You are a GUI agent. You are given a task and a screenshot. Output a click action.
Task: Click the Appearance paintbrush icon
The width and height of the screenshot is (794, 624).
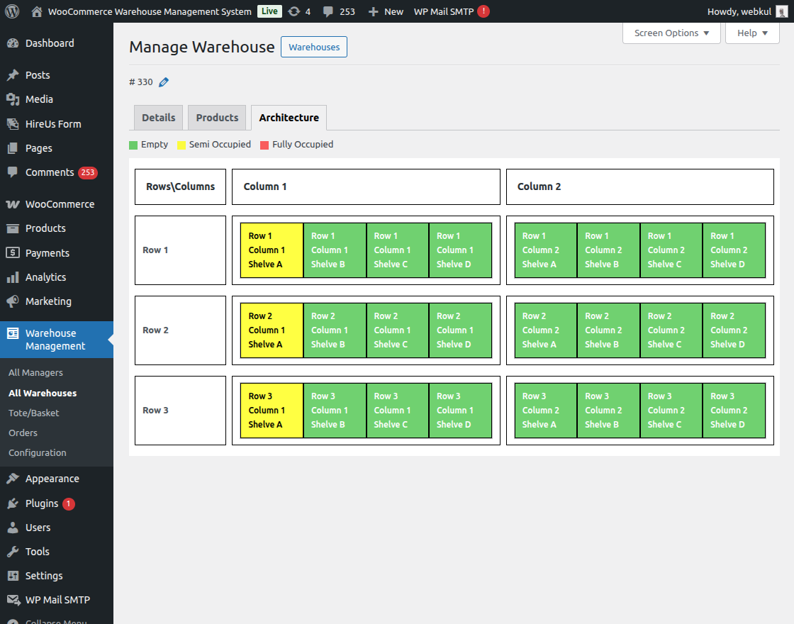[13, 479]
